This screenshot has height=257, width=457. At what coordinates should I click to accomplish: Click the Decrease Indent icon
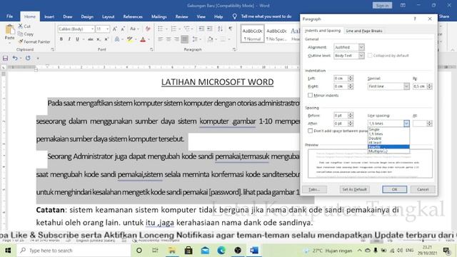pos(201,29)
